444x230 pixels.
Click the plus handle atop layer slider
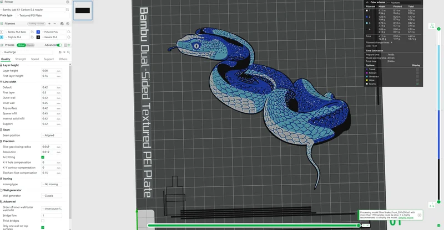click(x=438, y=29)
